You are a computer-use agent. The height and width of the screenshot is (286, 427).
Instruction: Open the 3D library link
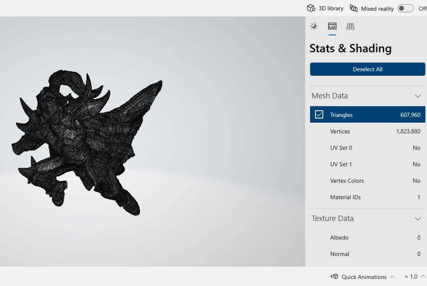(x=331, y=8)
